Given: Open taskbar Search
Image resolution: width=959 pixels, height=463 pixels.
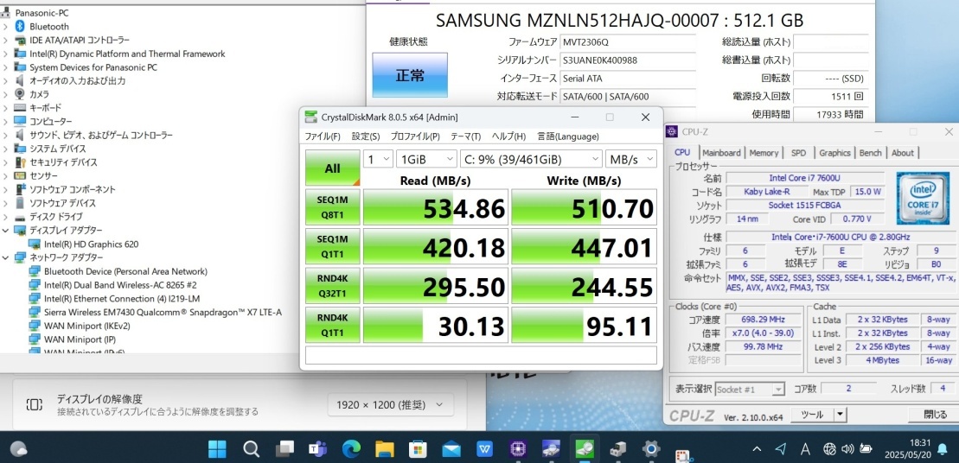Looking at the screenshot, I should tap(251, 449).
